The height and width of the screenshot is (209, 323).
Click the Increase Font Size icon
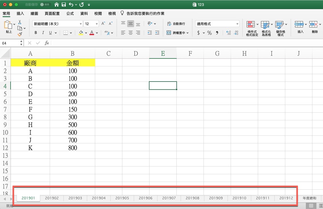[103, 24]
